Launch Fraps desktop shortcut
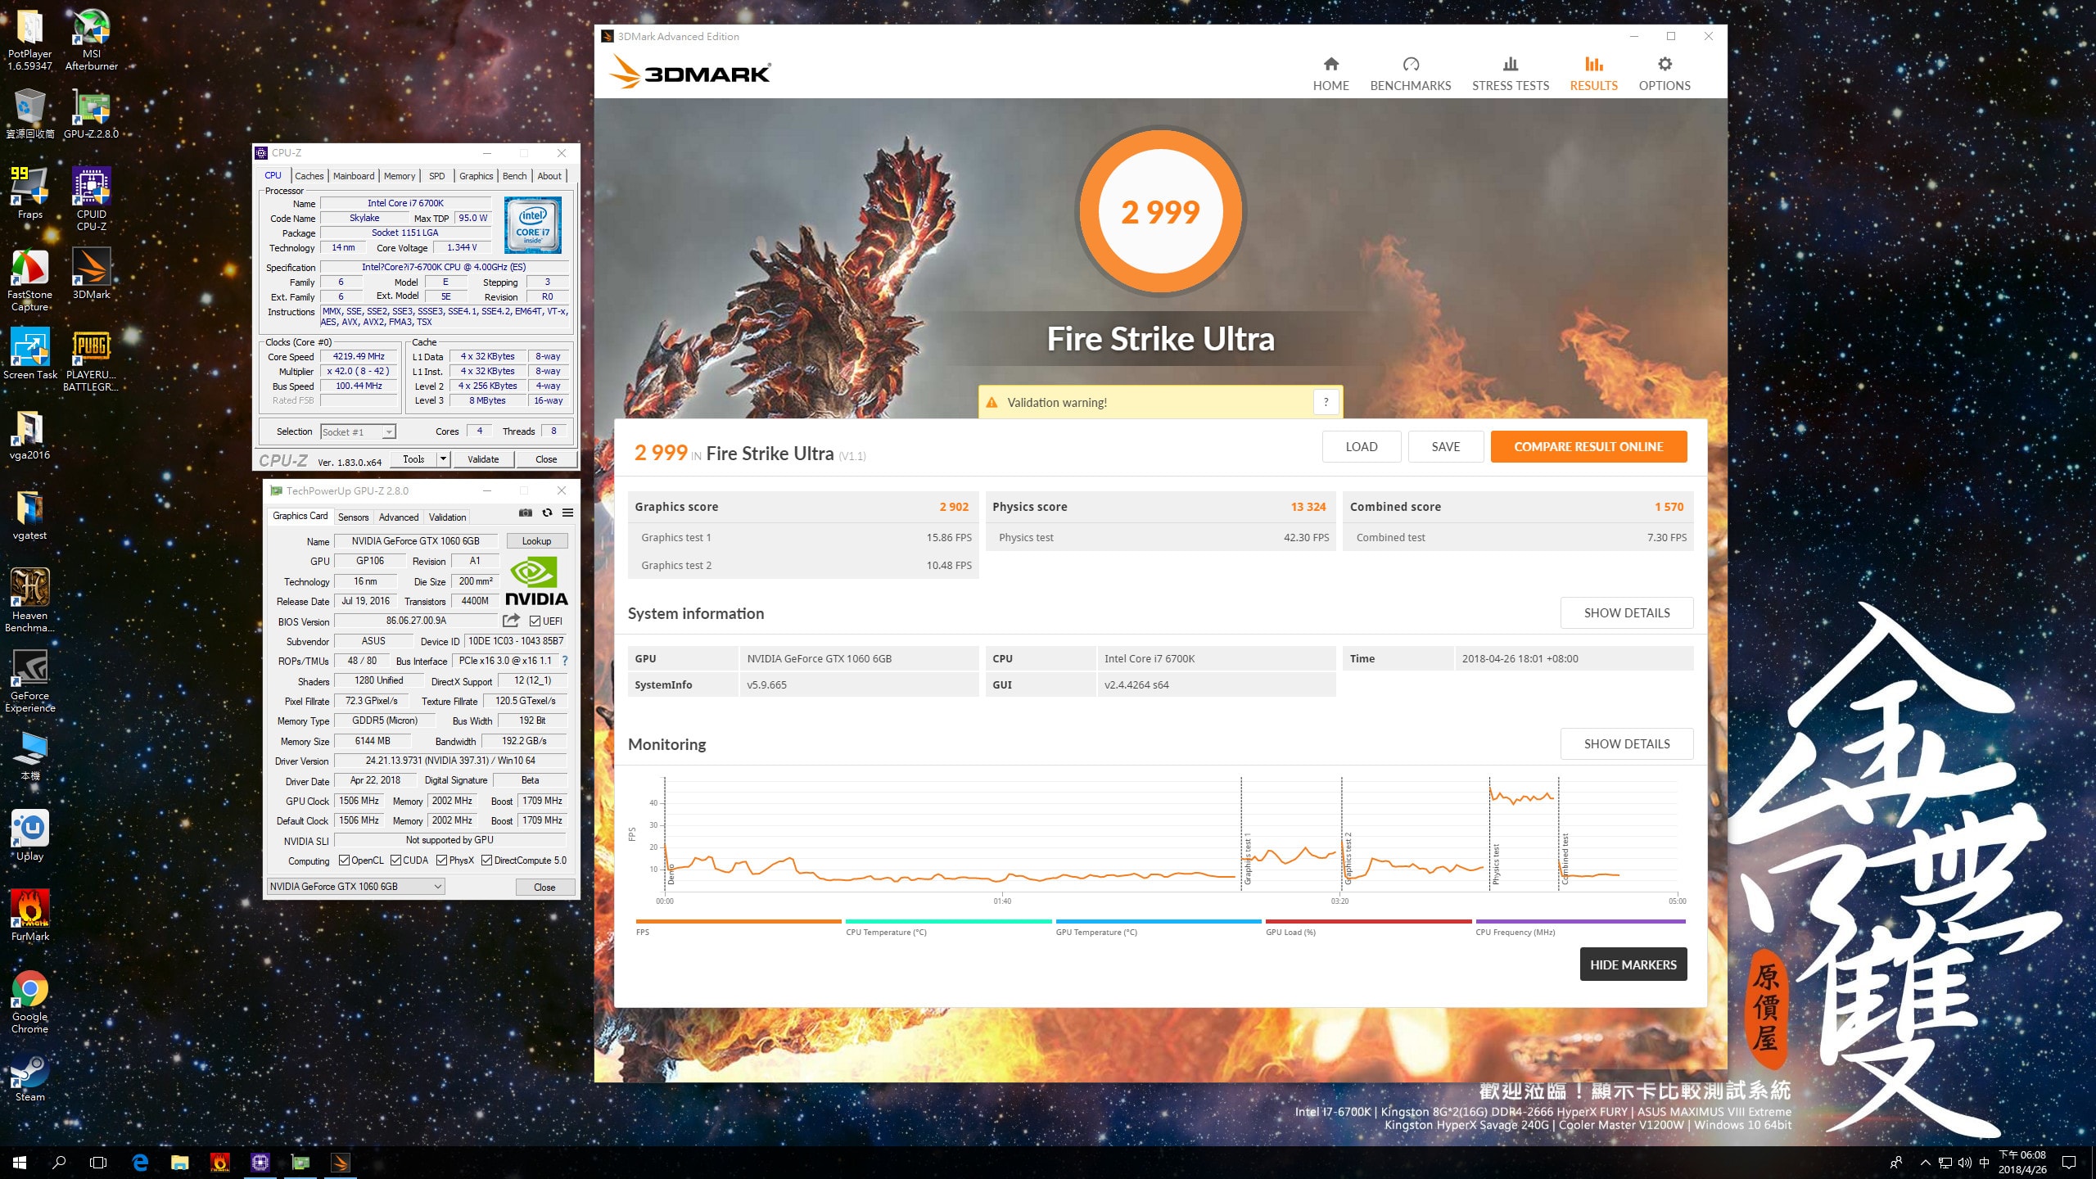Viewport: 2096px width, 1179px height. 30,193
